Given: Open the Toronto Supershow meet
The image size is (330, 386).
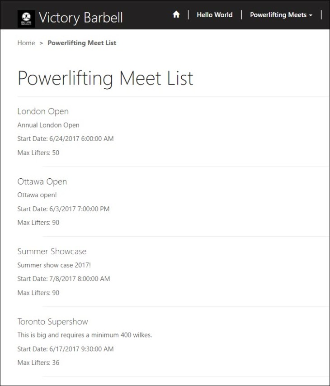Looking at the screenshot, I should (x=52, y=321).
